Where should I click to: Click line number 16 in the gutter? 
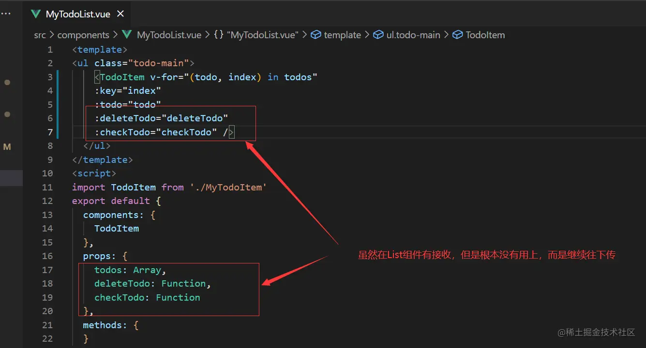click(47, 256)
